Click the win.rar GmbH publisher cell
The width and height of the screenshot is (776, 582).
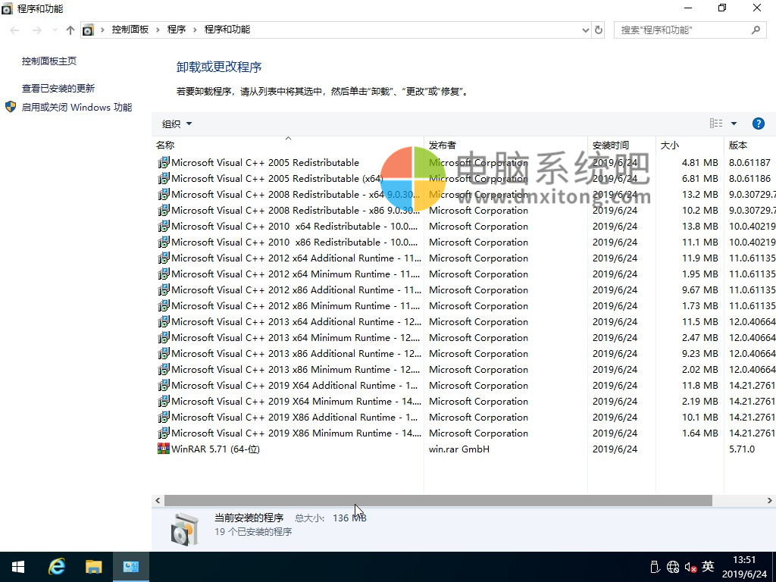[x=458, y=449]
